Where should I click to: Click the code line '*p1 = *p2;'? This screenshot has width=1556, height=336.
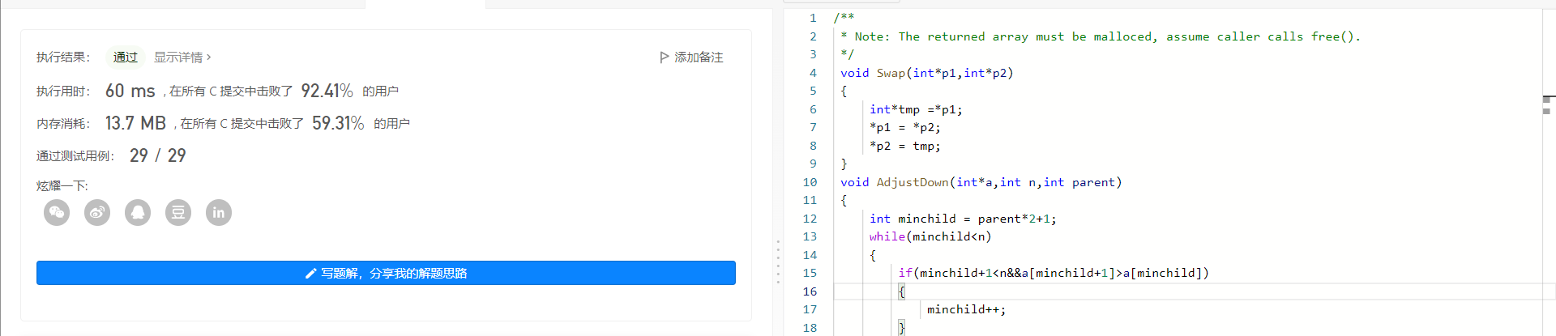(905, 127)
